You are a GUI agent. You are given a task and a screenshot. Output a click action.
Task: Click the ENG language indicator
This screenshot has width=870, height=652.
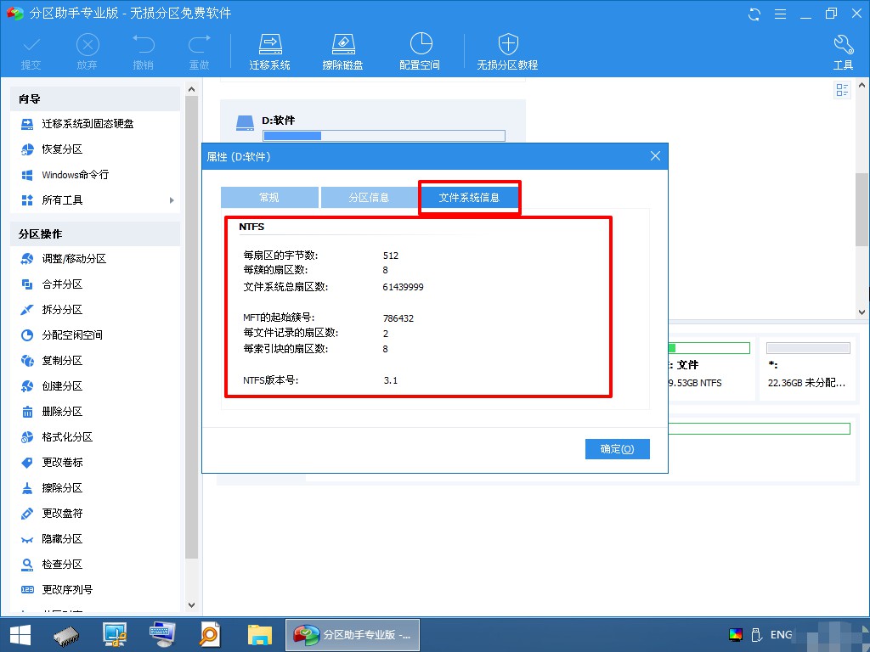(782, 635)
